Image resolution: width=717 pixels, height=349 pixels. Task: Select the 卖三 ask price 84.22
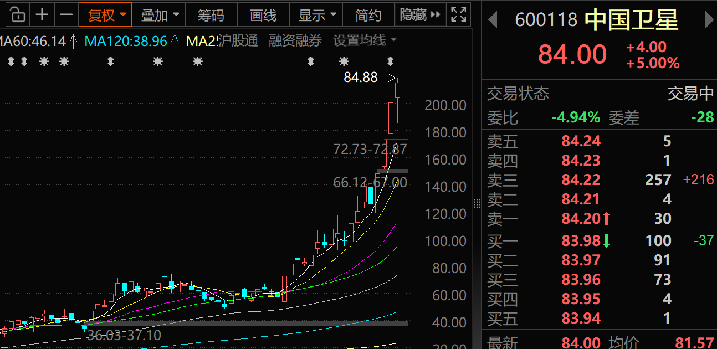tap(581, 180)
